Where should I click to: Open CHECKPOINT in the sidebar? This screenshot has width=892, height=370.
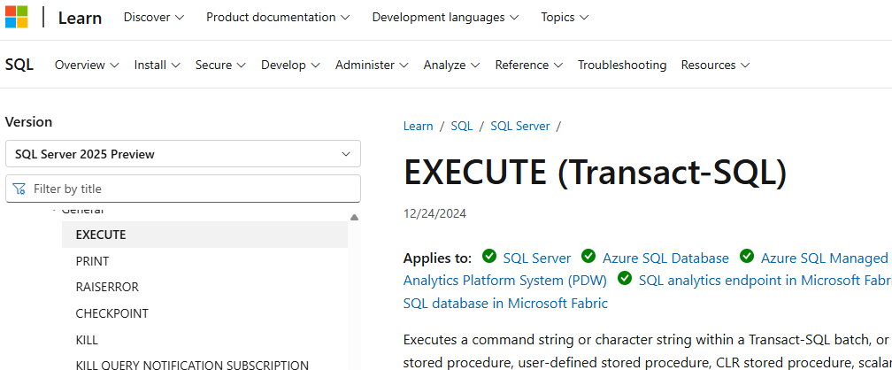112,313
